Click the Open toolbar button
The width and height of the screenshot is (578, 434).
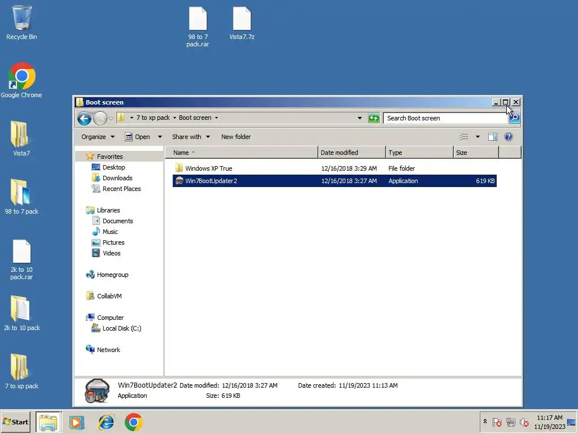138,137
